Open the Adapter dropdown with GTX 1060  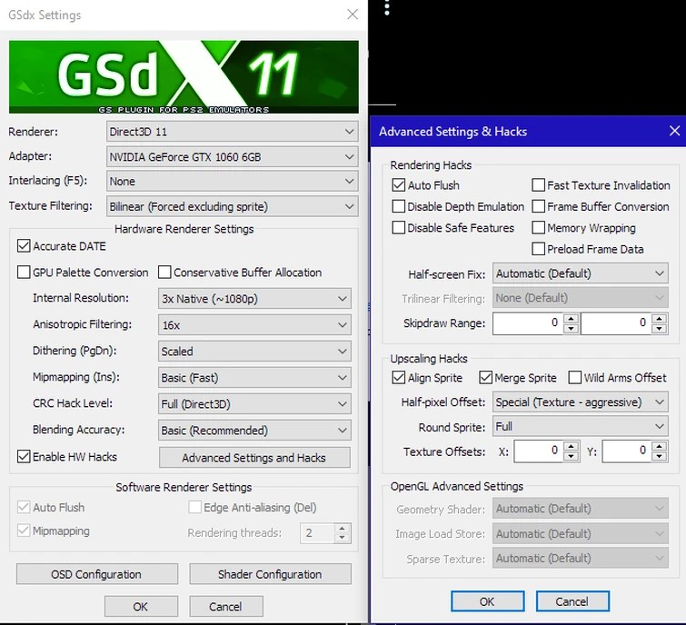tap(233, 156)
